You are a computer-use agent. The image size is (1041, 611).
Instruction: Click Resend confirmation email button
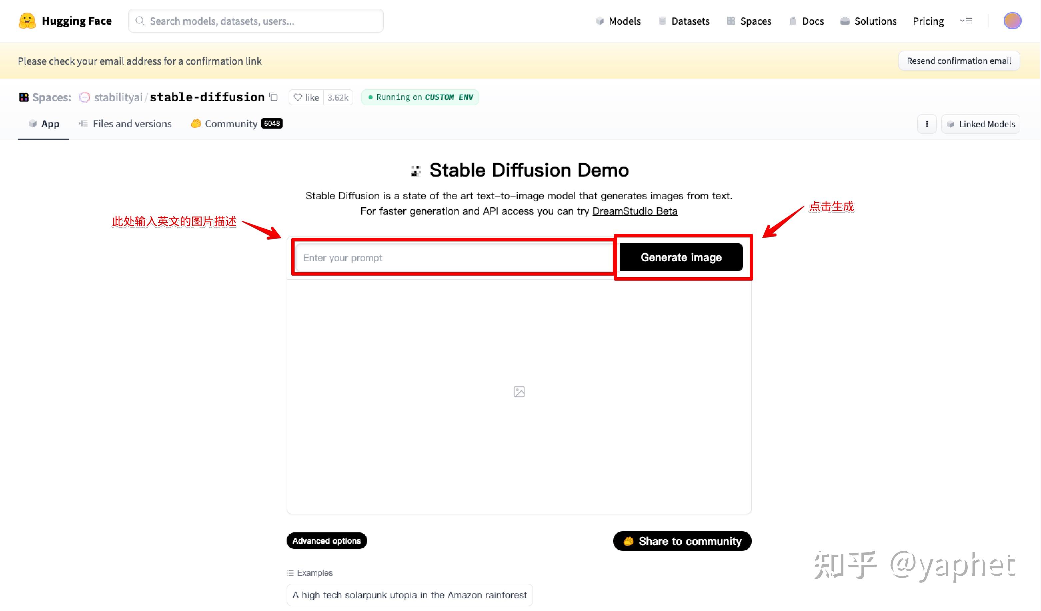pyautogui.click(x=958, y=61)
